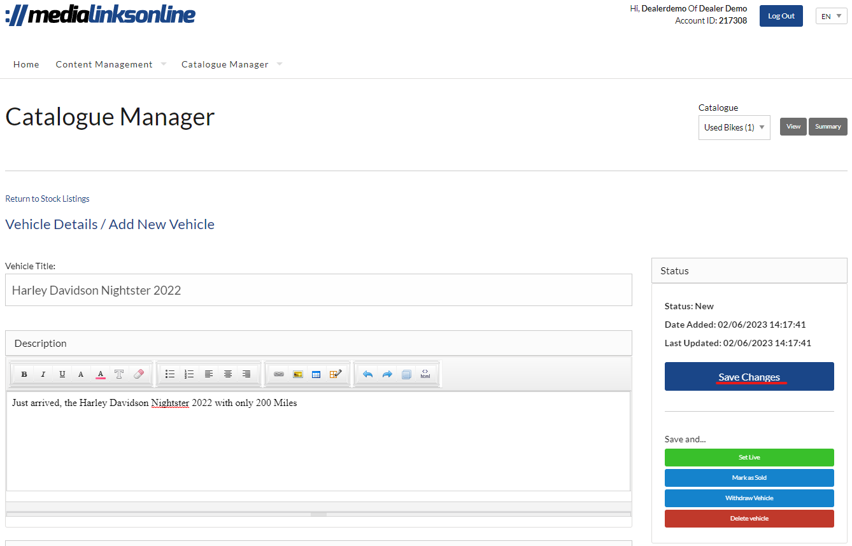Apply underline formatting to text
This screenshot has width=852, height=546.
pyautogui.click(x=62, y=374)
